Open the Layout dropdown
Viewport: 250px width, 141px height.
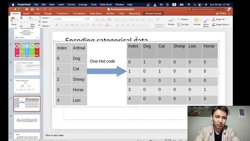point(45,18)
